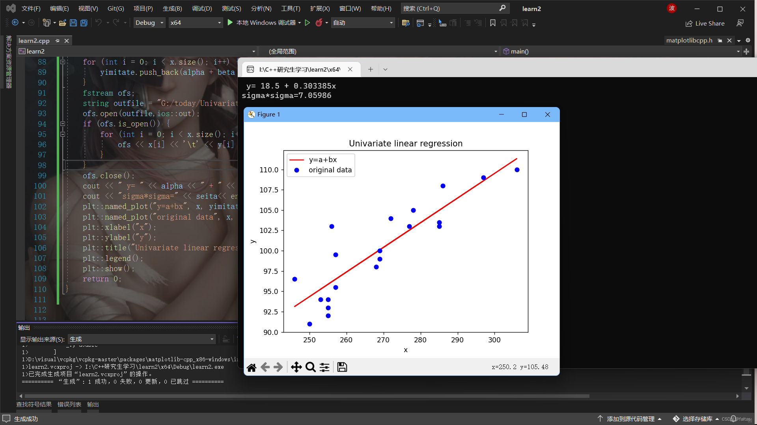
Task: Open Configure subplots sliders icon in Figure 1
Action: point(324,367)
